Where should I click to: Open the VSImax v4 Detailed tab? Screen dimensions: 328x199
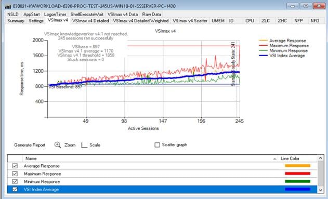[x=90, y=21]
